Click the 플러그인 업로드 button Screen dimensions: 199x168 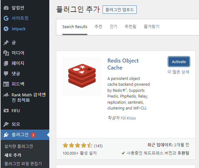(120, 9)
